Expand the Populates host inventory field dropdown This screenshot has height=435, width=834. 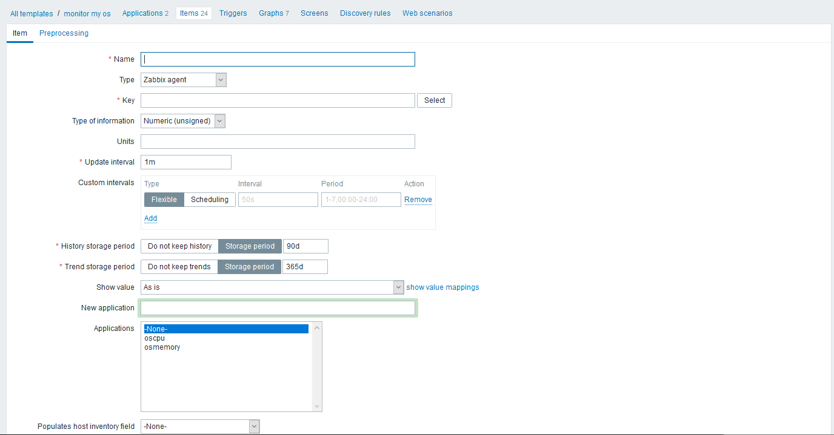[x=253, y=426]
